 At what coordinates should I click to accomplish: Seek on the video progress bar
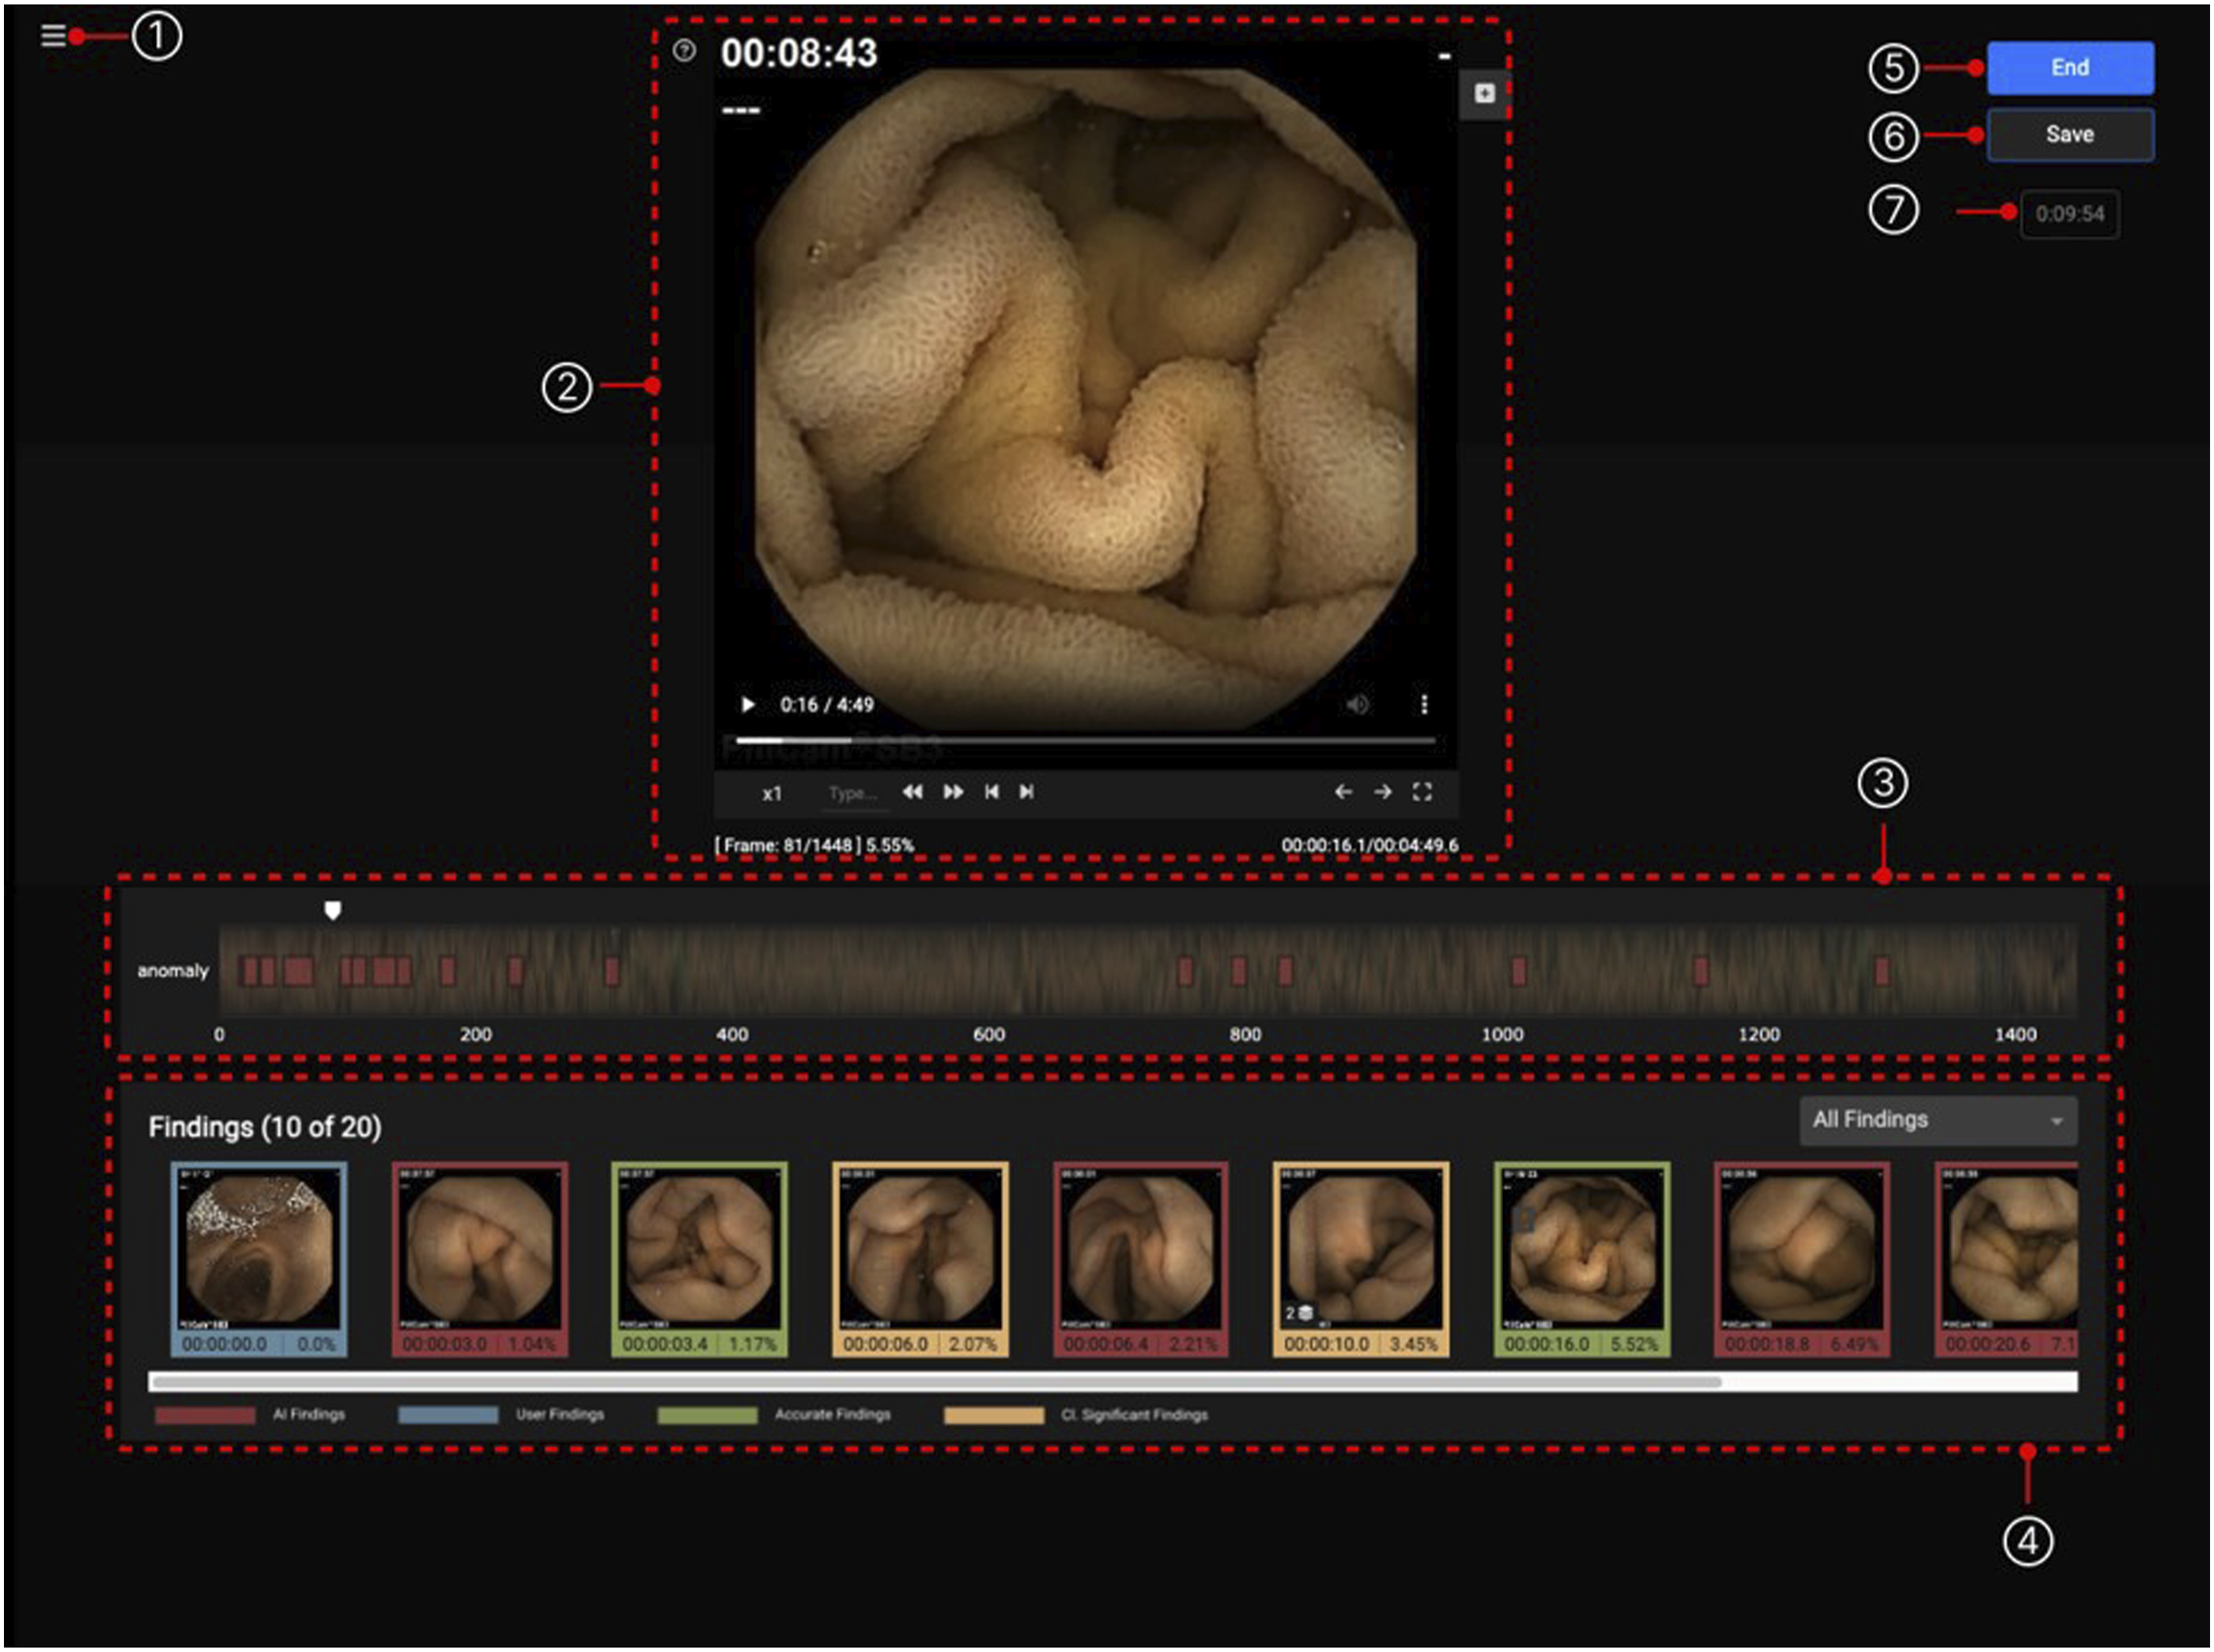pos(1086,741)
